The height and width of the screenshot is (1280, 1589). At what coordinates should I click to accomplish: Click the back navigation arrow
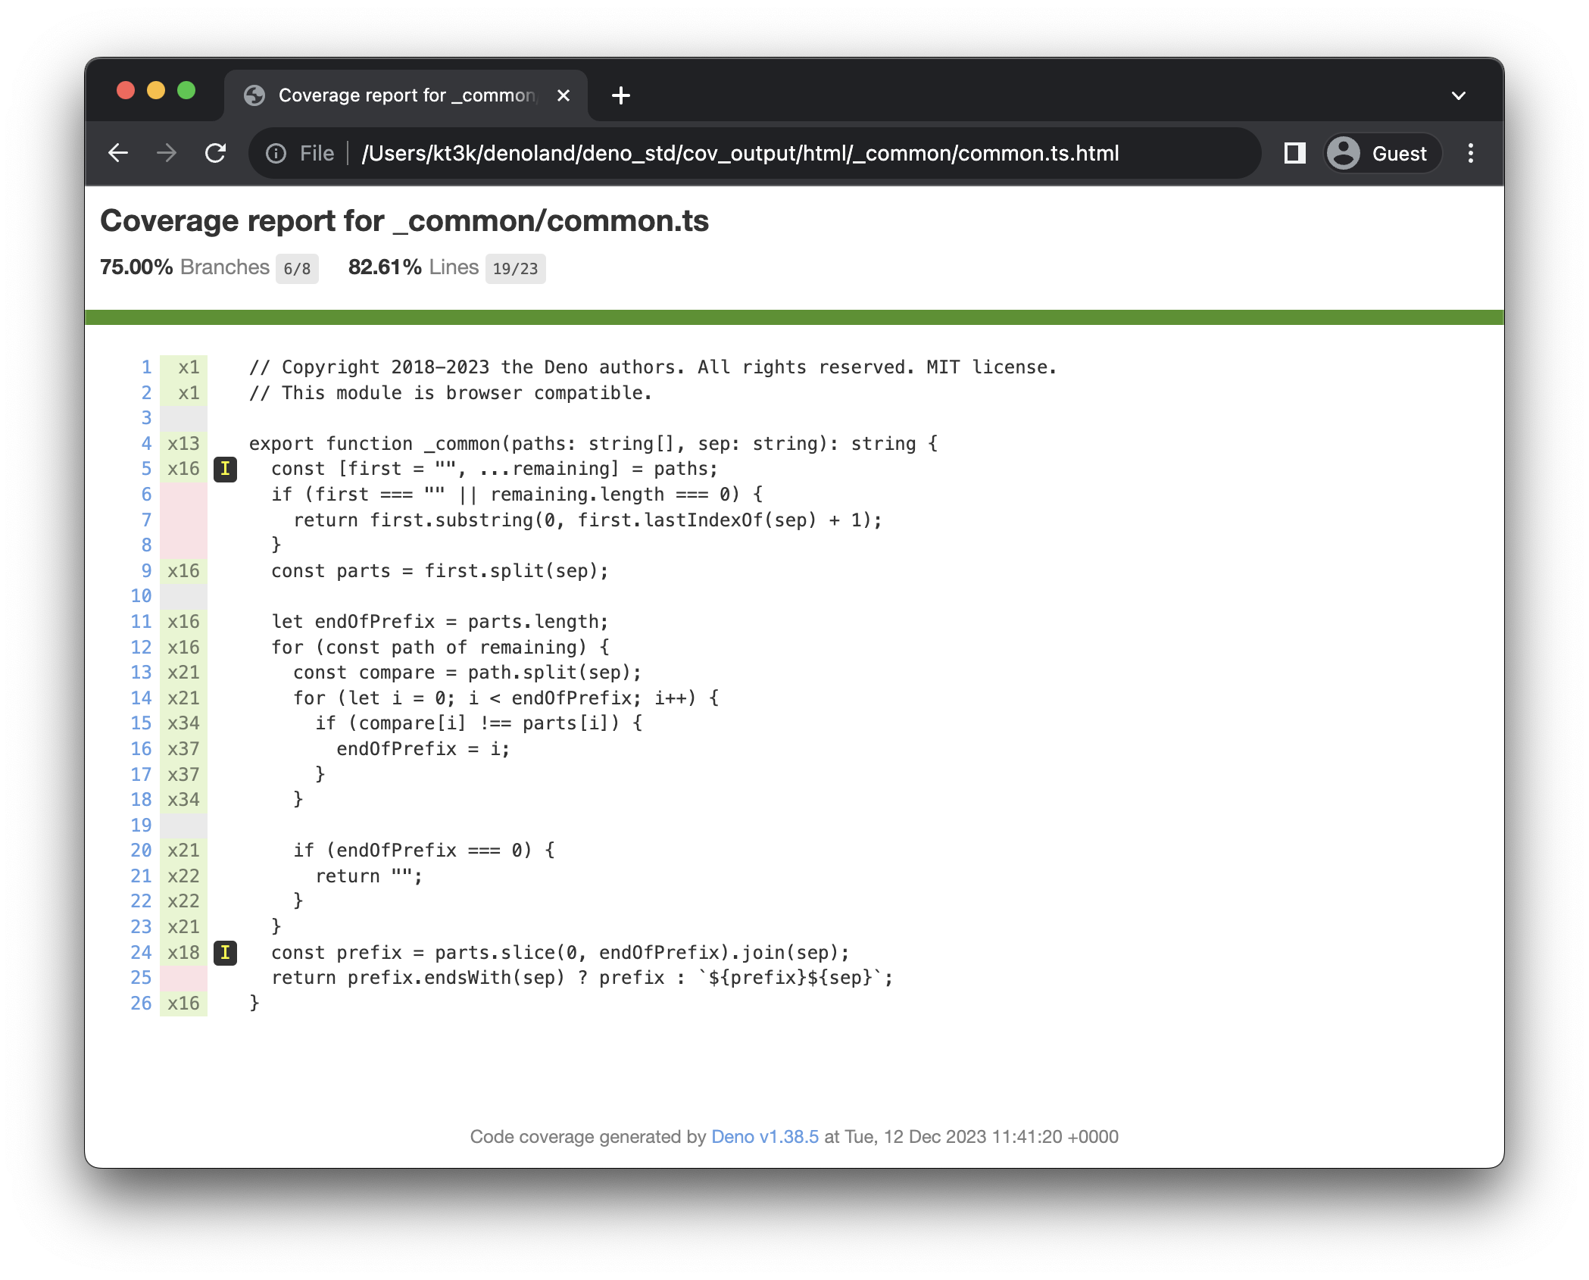119,153
